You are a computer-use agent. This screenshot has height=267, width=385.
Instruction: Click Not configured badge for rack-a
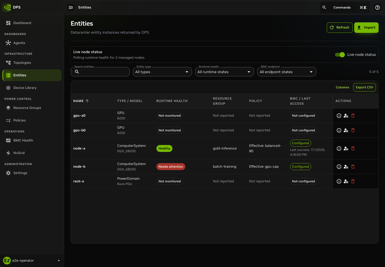coord(303,181)
